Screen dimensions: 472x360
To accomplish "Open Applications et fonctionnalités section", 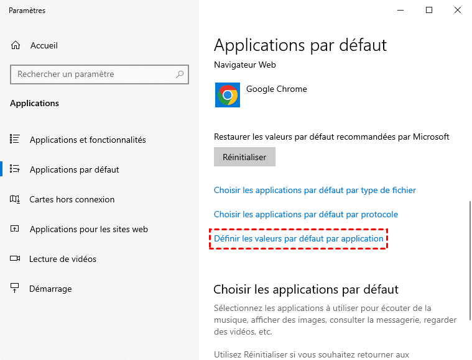I will (88, 140).
